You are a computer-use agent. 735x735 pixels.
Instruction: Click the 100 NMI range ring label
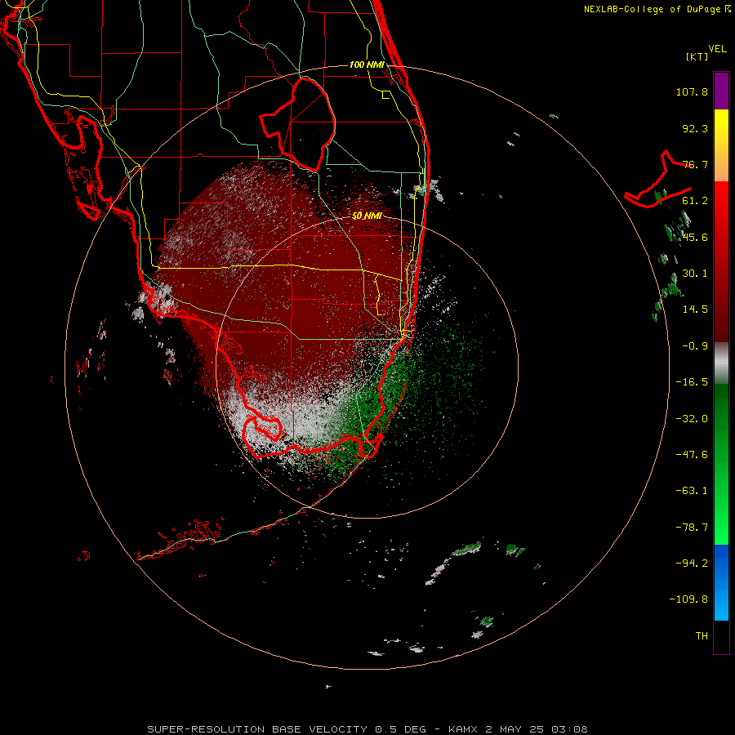coord(367,65)
